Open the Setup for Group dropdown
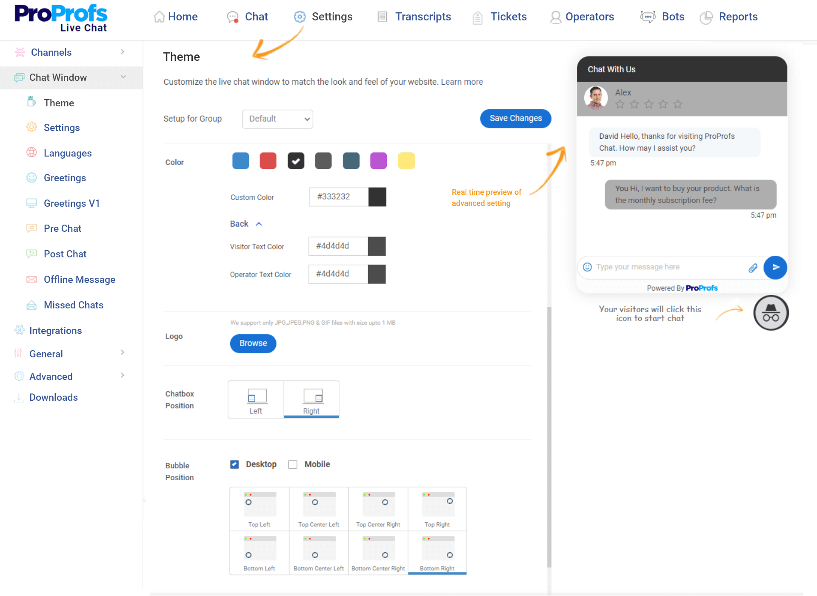This screenshot has height=596, width=817. [x=277, y=119]
